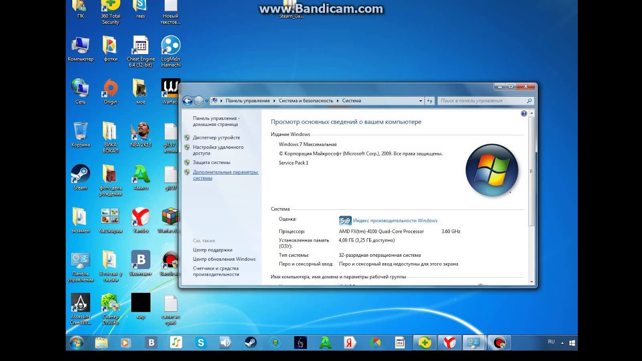
Task: Click the System window vertical scrollbar
Action: click(532, 171)
